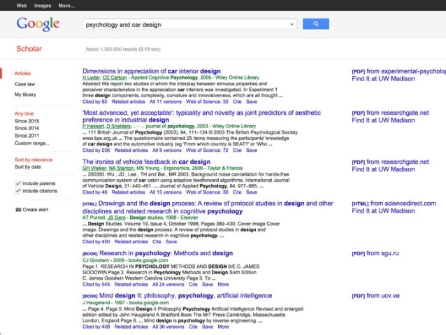446x335 pixels.
Task: Click Find It at UW Madison under sciencedirect.com
Action: click(x=383, y=211)
